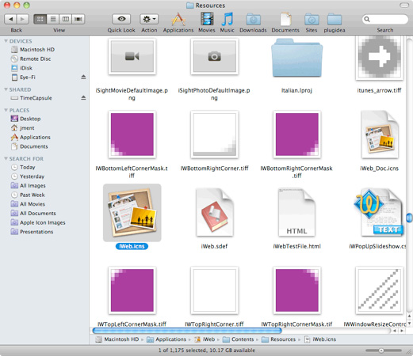Screen dimensions: 413x356
Task: Collapse the SHARED sidebar section
Action: (x=6, y=89)
